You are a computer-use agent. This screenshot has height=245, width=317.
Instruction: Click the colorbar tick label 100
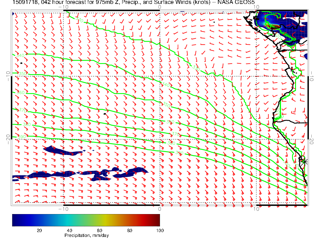(x=160, y=230)
